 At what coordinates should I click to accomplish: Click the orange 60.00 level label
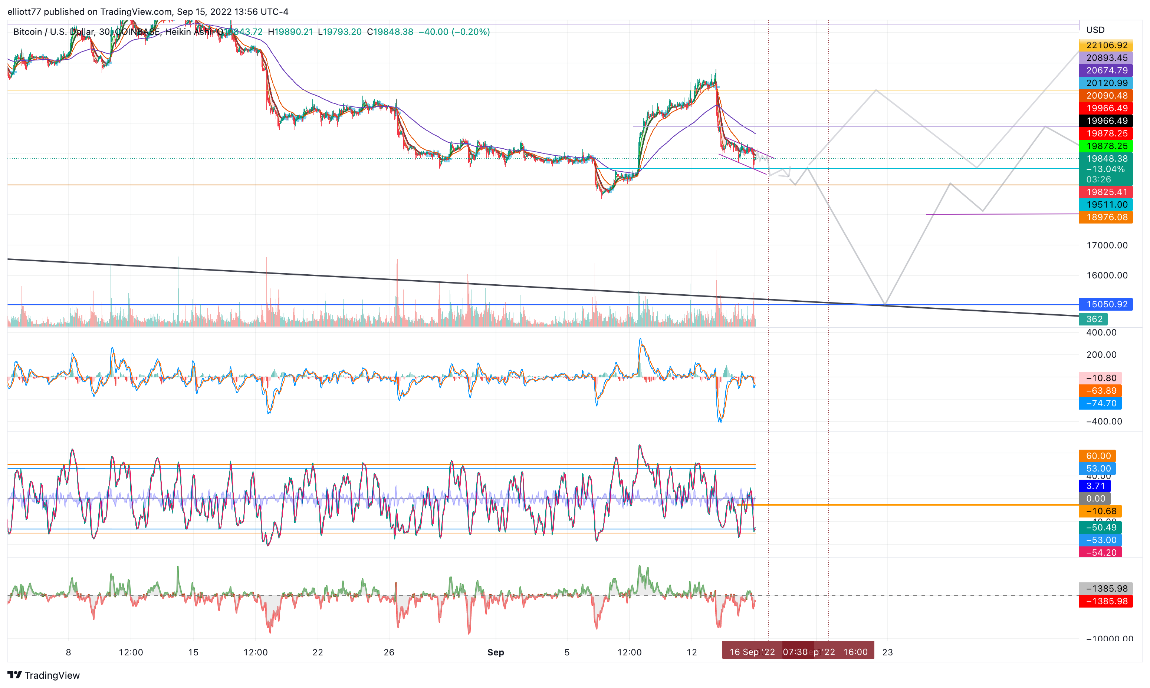1097,456
